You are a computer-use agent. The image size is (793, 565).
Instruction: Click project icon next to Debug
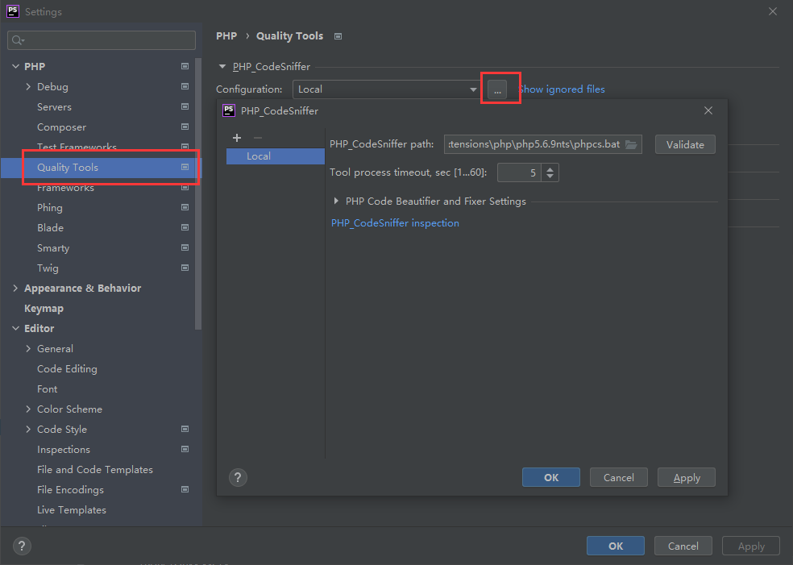[185, 86]
